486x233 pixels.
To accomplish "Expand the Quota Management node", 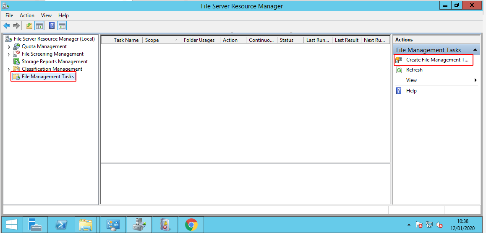I will 9,47.
